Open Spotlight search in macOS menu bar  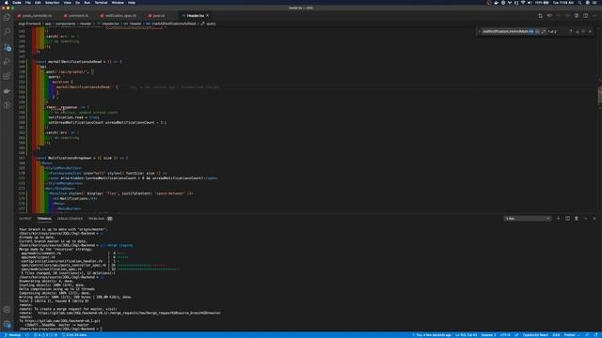(x=579, y=3)
